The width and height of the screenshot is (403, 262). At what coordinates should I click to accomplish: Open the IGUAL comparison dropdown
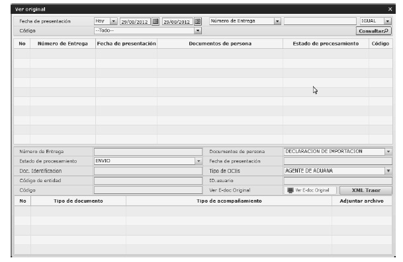(387, 21)
